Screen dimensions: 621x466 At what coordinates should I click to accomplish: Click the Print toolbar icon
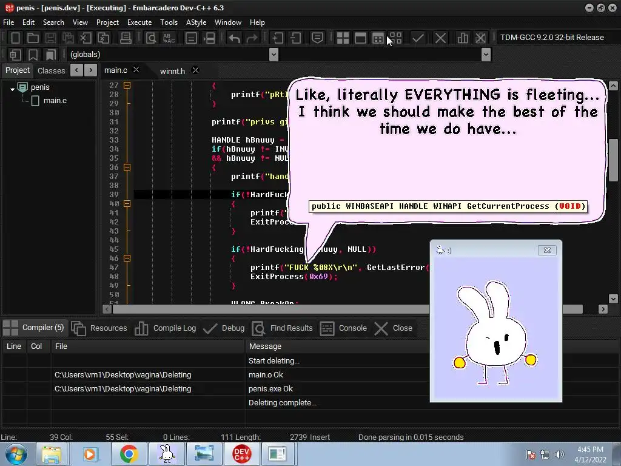[126, 38]
